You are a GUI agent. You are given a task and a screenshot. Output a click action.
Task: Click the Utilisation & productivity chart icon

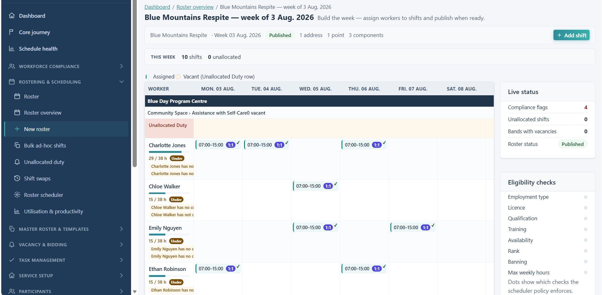[x=17, y=211]
